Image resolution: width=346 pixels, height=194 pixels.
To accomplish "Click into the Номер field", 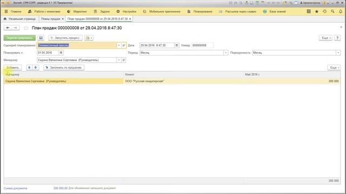I will tap(202, 45).
